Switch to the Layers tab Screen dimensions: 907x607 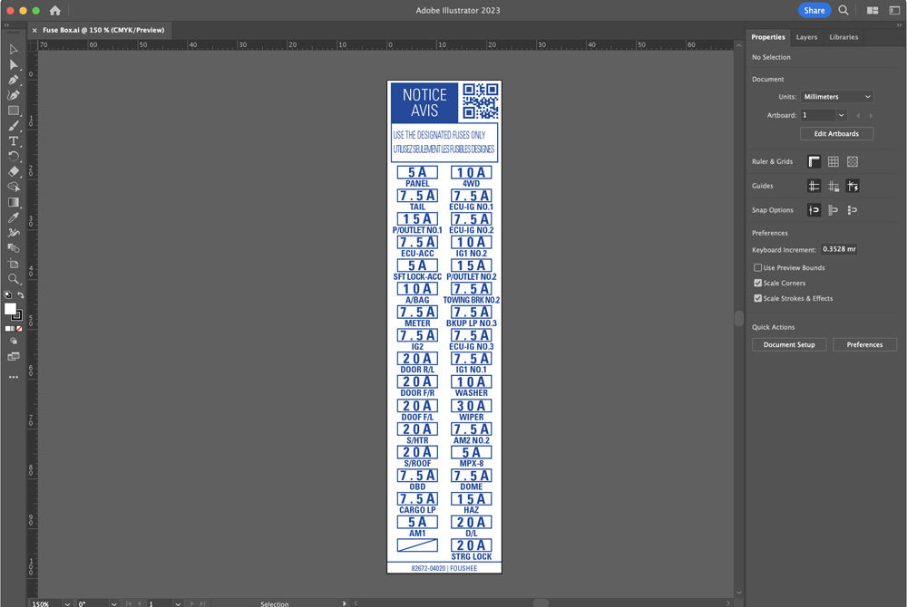[x=806, y=37]
